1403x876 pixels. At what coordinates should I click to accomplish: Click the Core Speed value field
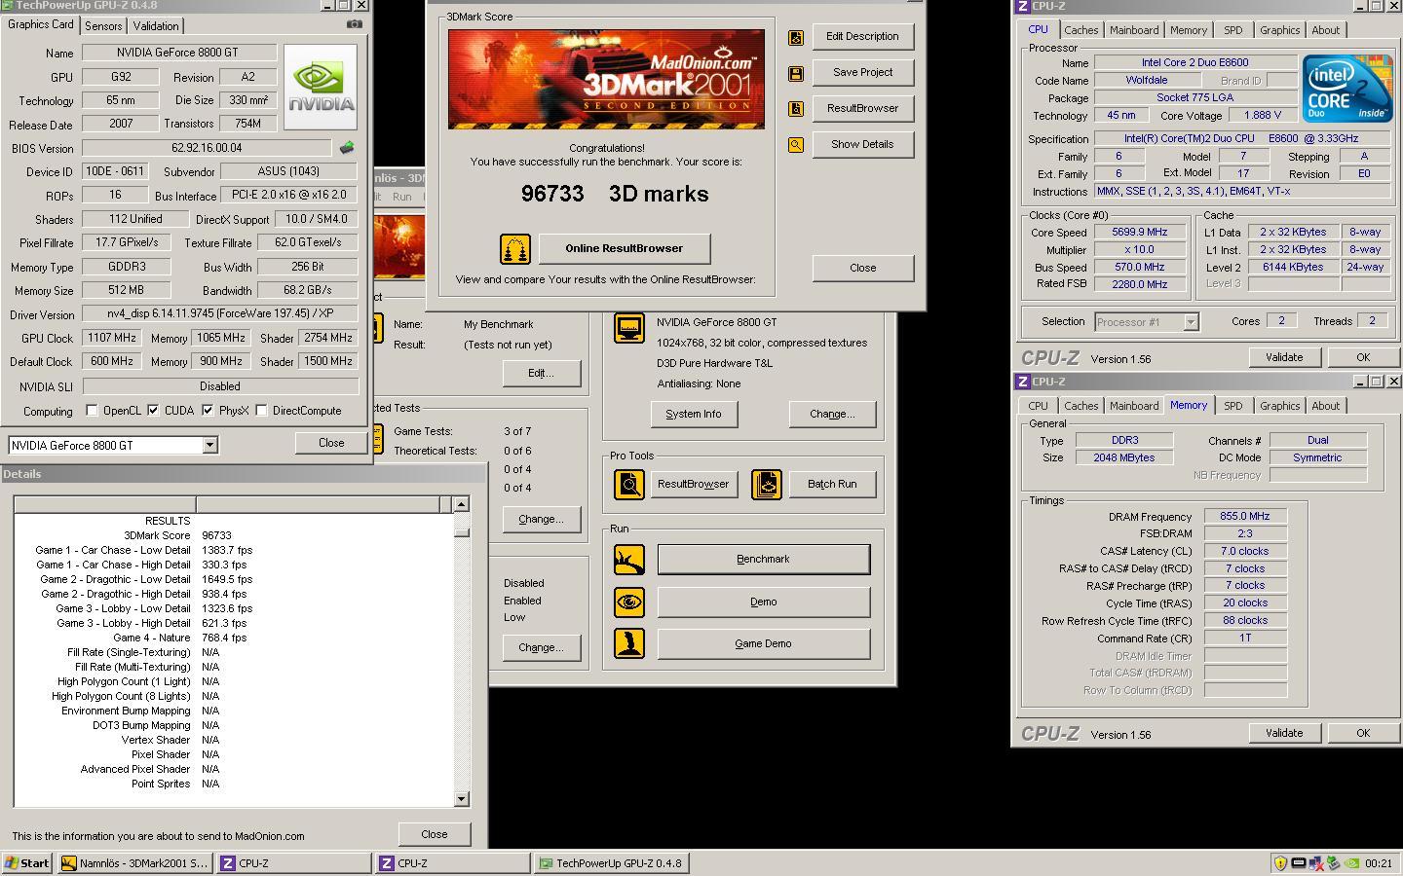click(1139, 233)
